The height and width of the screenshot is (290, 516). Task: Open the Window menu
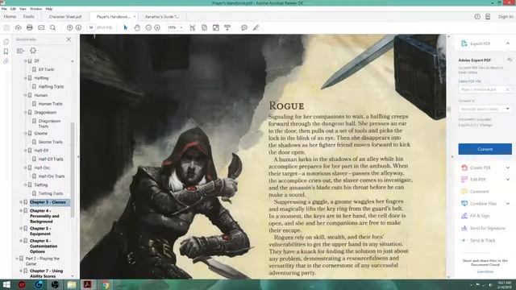[35, 9]
